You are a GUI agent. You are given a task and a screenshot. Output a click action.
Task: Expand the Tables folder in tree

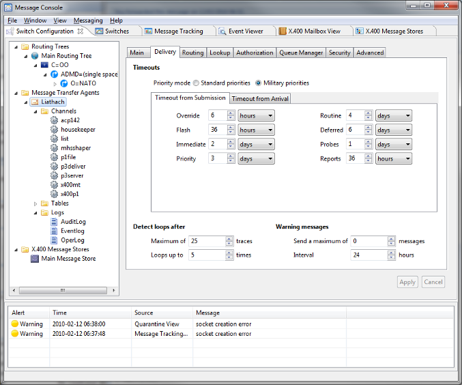35,203
